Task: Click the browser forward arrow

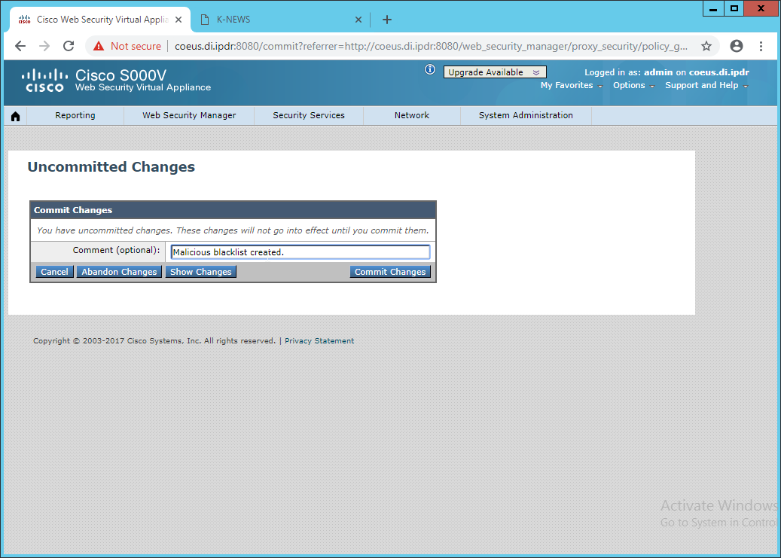Action: (44, 47)
